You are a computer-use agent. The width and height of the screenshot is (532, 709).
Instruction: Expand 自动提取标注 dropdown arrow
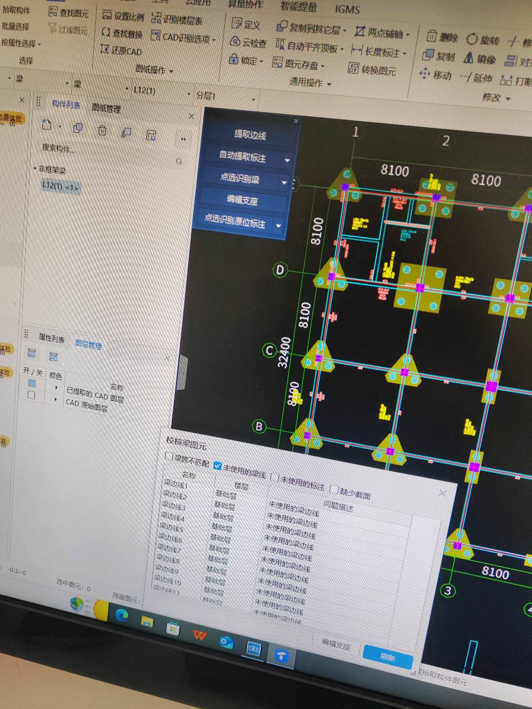[x=287, y=161]
